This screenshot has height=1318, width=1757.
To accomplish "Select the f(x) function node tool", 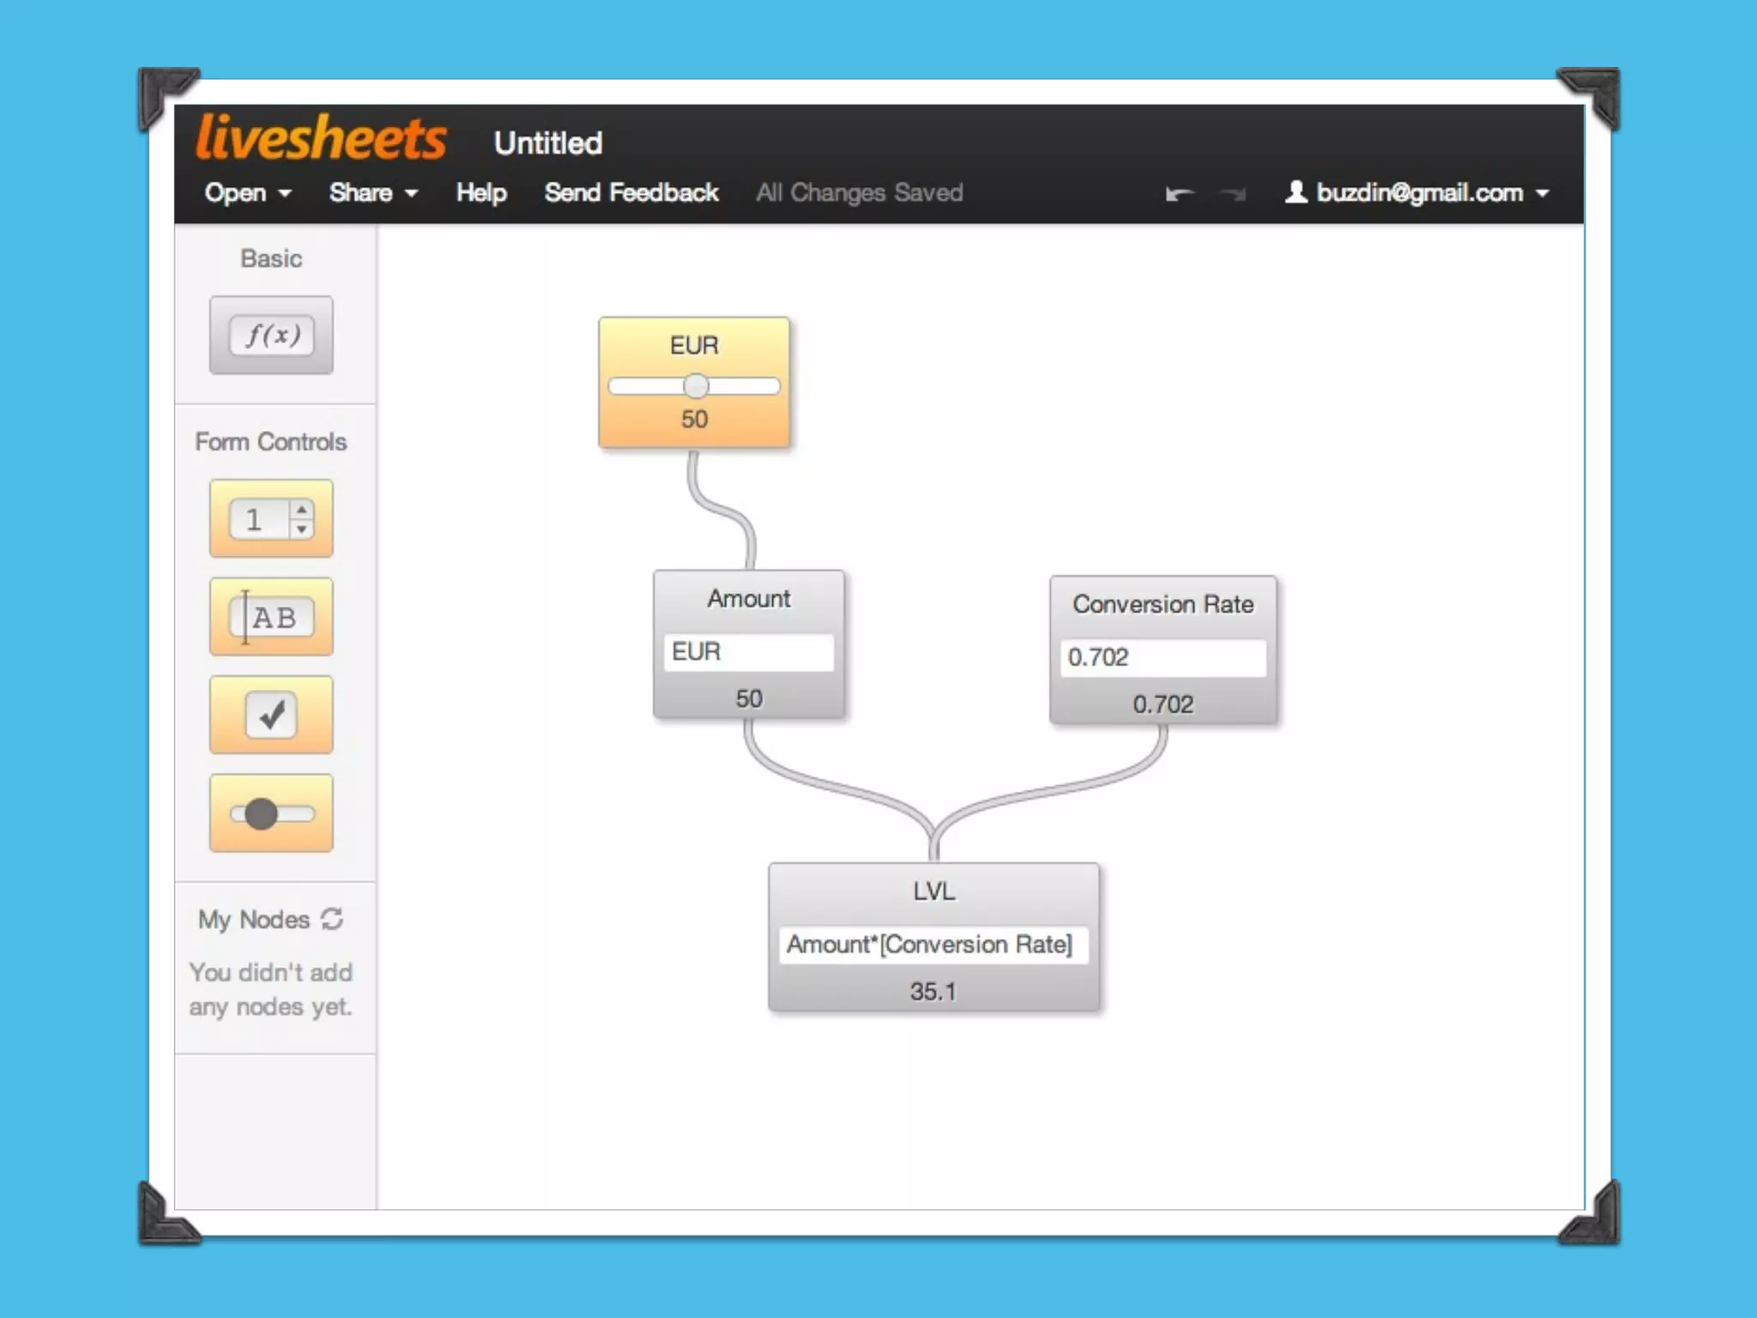I will [x=271, y=335].
